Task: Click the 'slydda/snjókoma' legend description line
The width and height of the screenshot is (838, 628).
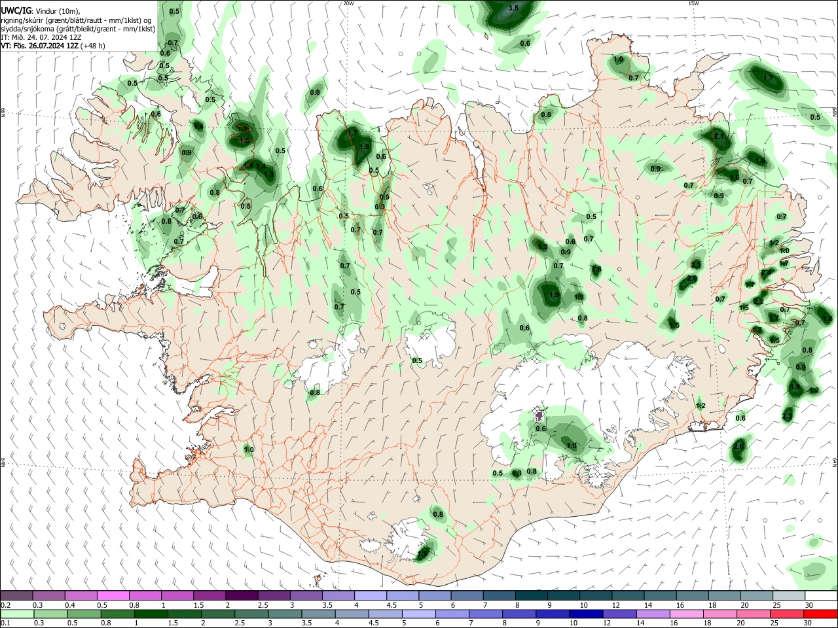Action: coord(78,29)
